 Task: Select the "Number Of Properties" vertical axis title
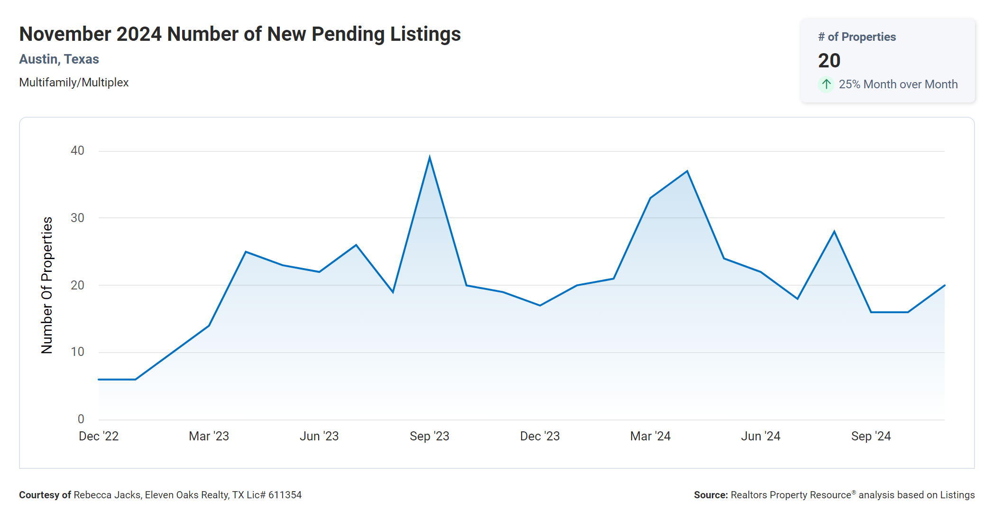pos(47,285)
